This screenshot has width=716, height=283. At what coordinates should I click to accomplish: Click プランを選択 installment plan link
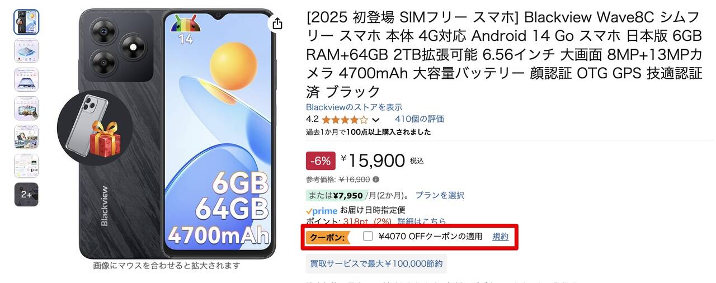coord(440,195)
